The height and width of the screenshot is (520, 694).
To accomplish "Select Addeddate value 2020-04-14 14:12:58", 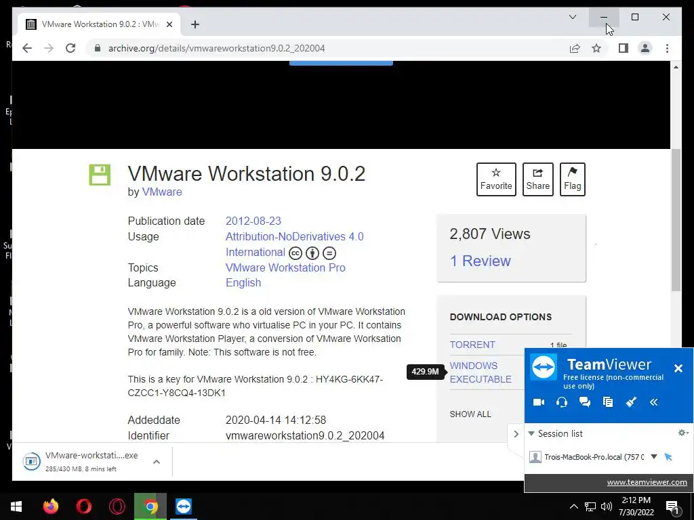I will pos(276,420).
